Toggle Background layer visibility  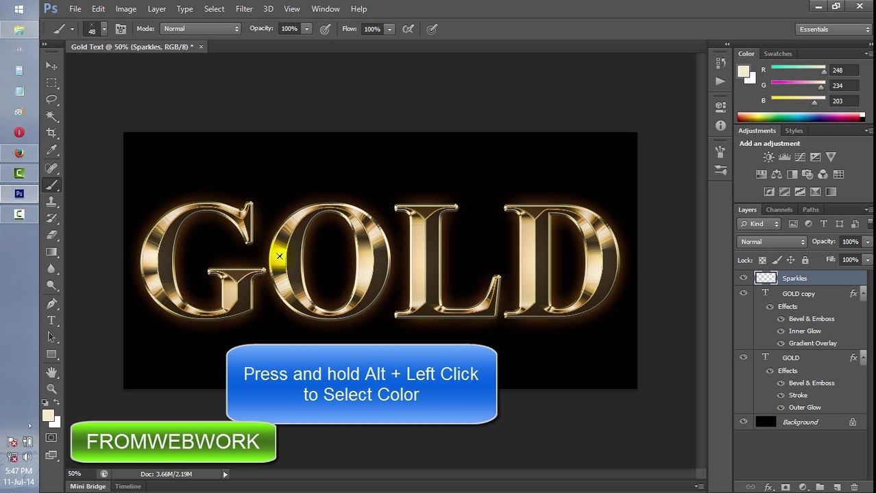(743, 422)
